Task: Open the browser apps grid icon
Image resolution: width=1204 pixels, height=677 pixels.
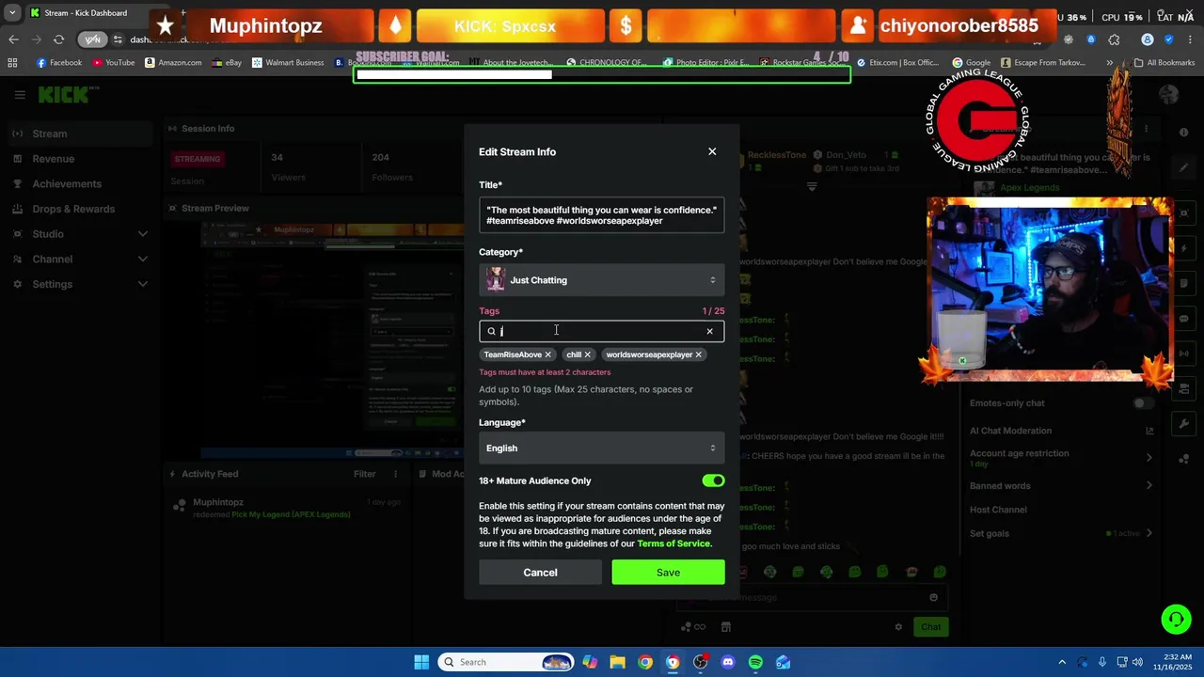Action: (x=12, y=63)
